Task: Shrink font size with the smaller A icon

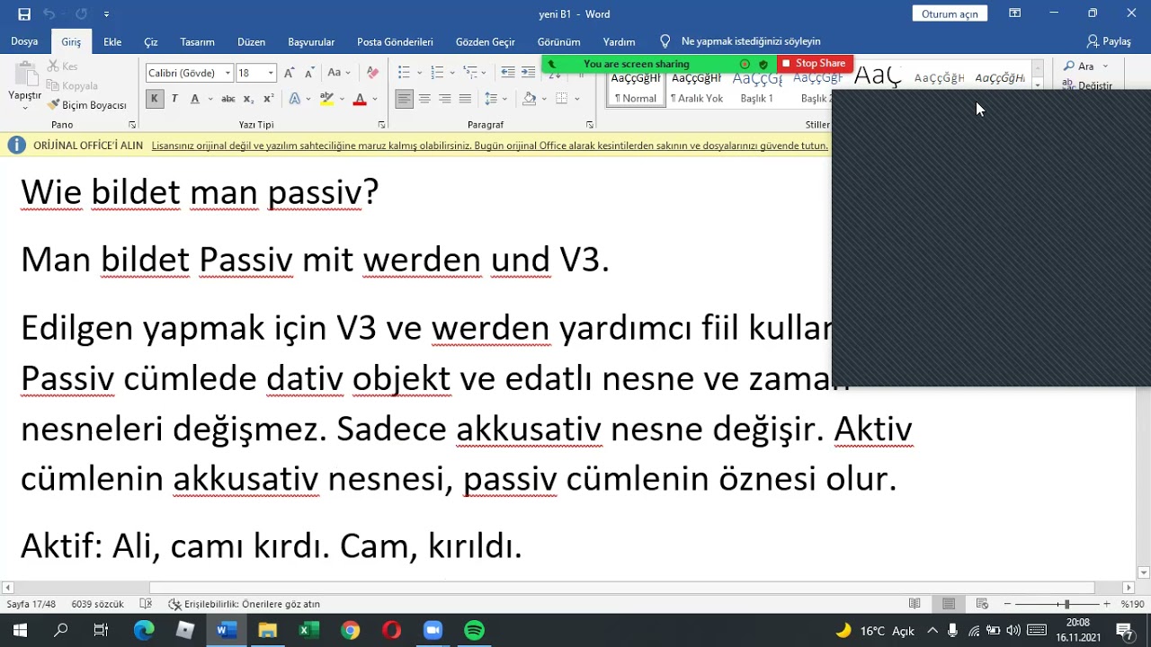Action: 308,73
